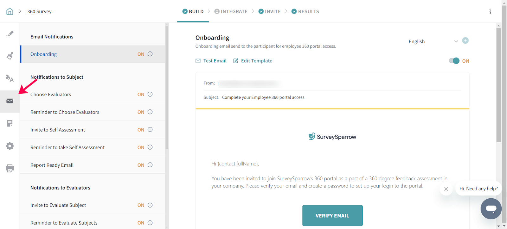
Task: Toggle the Onboarding email ON switch
Action: pyautogui.click(x=454, y=61)
